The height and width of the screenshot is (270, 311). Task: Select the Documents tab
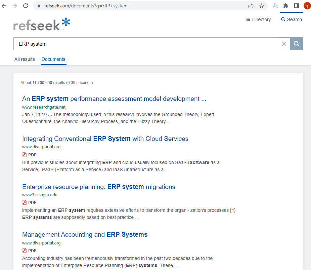tap(53, 59)
